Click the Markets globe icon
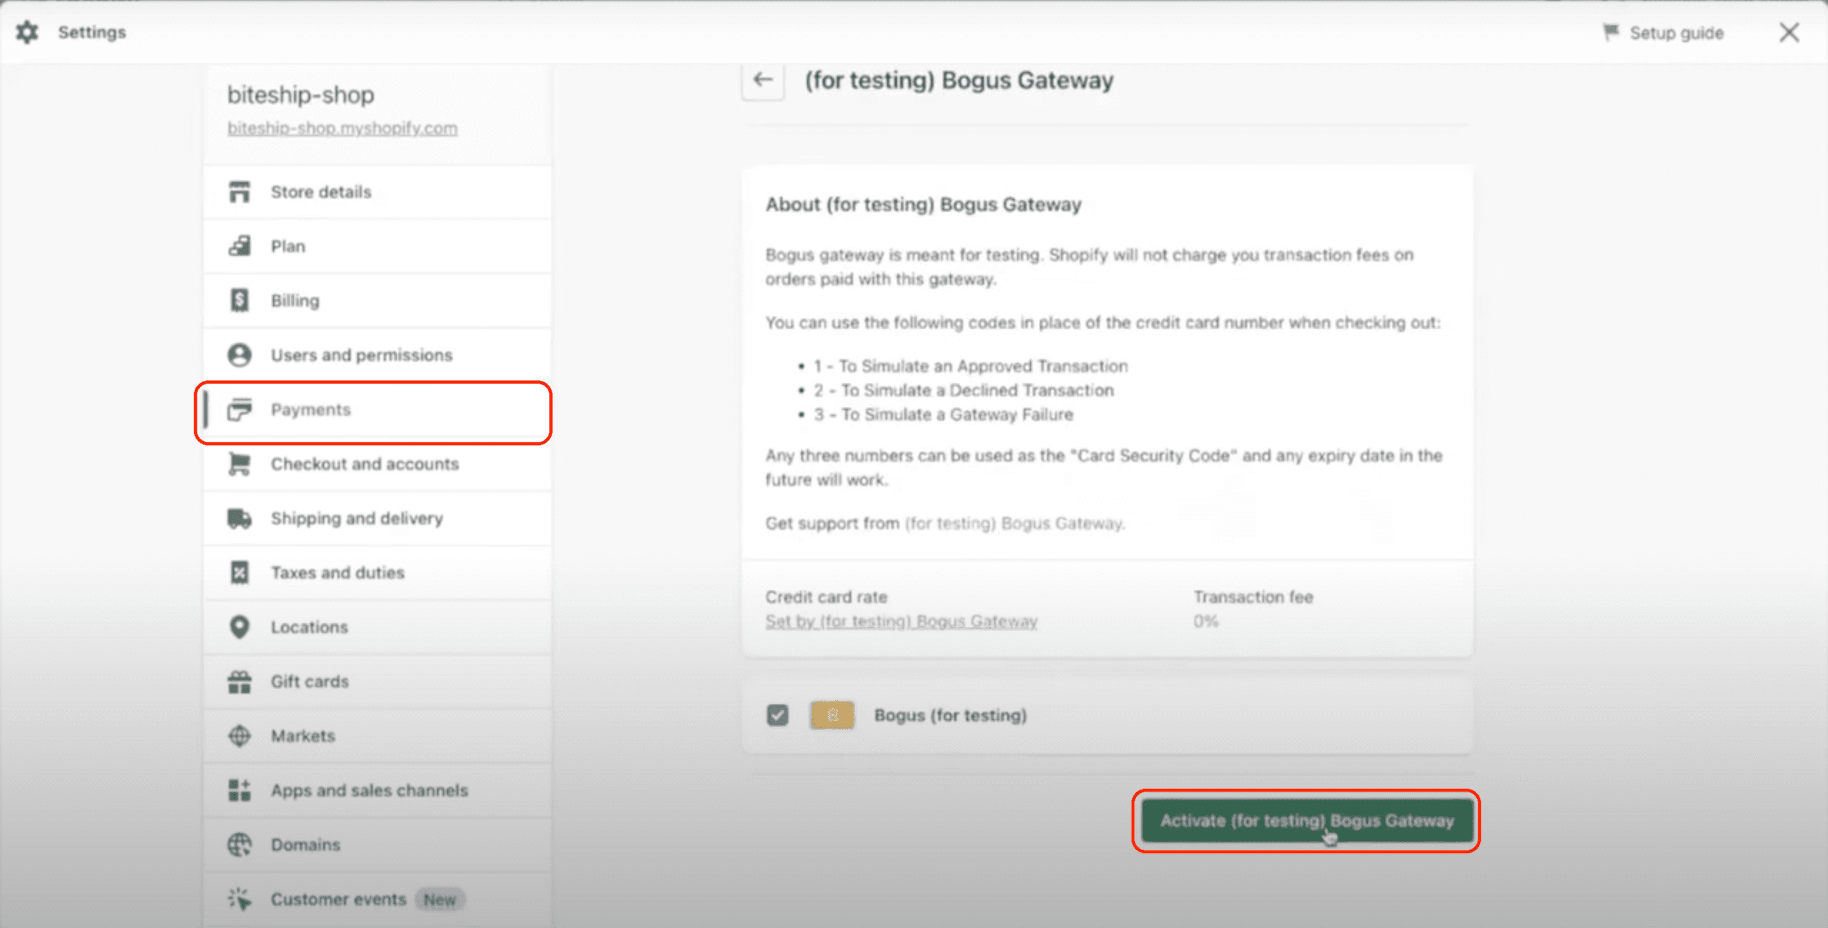The width and height of the screenshot is (1828, 928). click(x=239, y=736)
